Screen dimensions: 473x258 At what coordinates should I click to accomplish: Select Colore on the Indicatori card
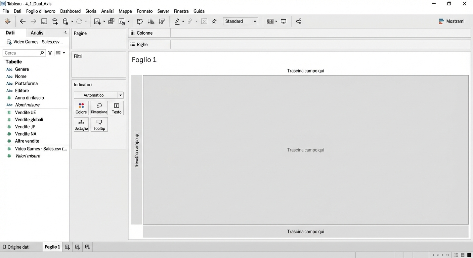[x=81, y=108]
